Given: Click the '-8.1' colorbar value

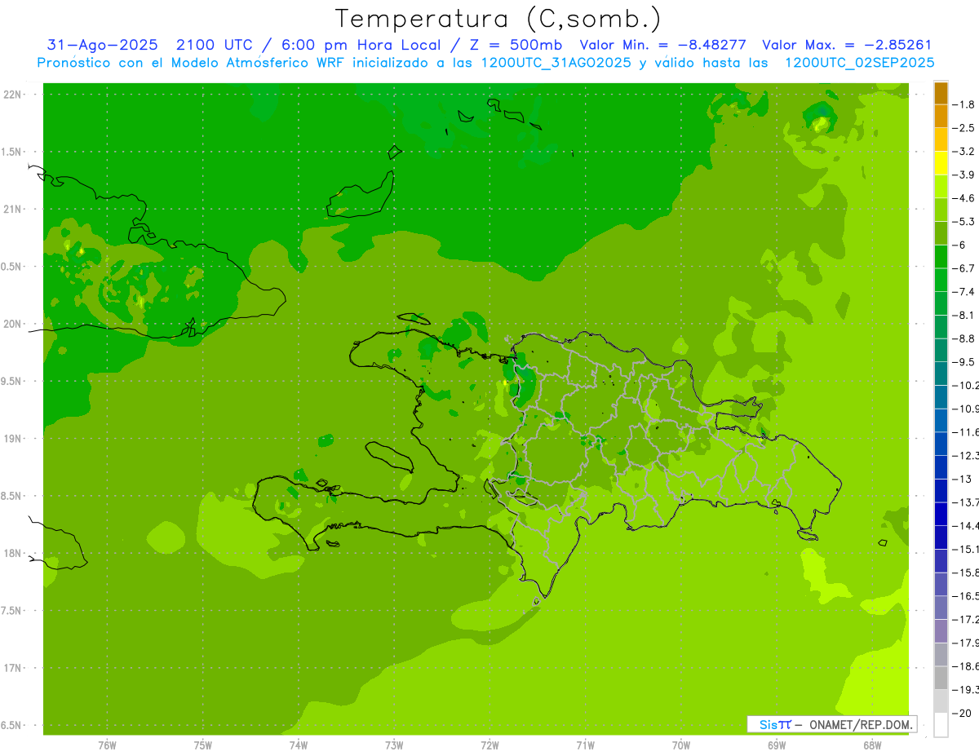Looking at the screenshot, I should coord(963,315).
